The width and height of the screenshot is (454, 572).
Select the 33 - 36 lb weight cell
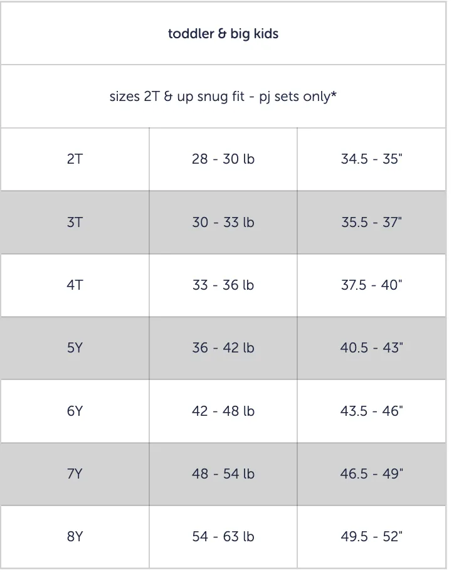click(x=223, y=285)
